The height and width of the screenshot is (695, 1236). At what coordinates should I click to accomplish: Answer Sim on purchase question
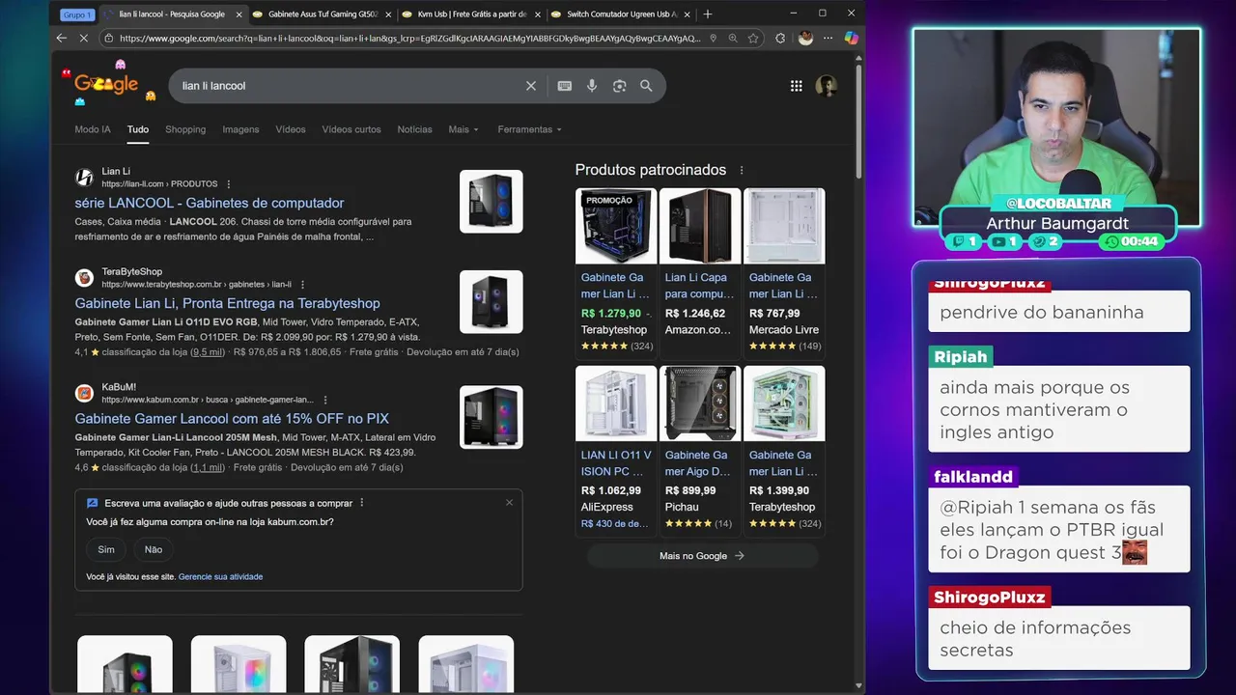click(x=106, y=549)
